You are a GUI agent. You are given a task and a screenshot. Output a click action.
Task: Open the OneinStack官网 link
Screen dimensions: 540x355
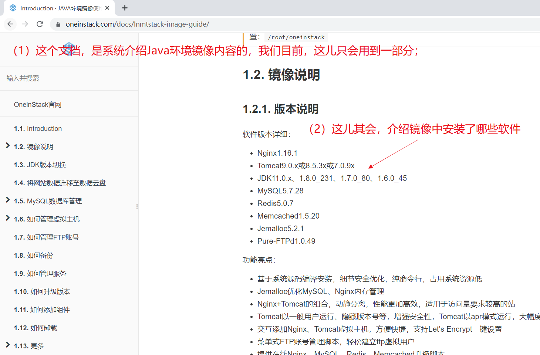coord(38,105)
